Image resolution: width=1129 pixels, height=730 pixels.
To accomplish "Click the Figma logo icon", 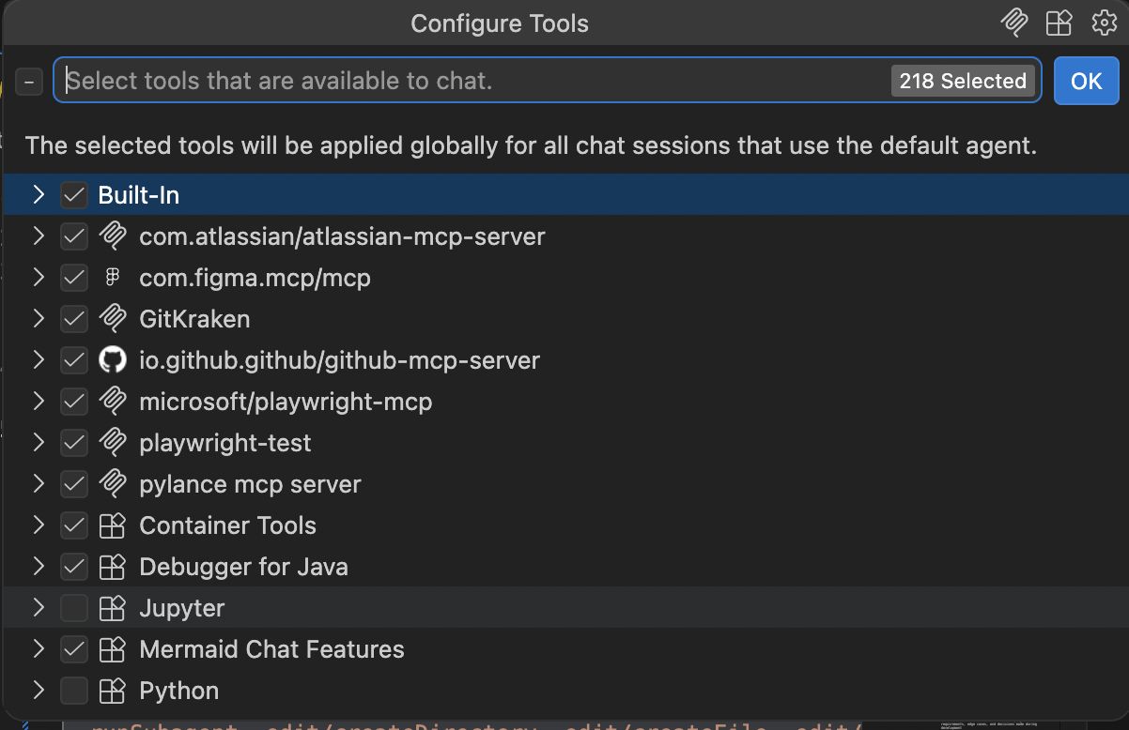I will pos(112,278).
